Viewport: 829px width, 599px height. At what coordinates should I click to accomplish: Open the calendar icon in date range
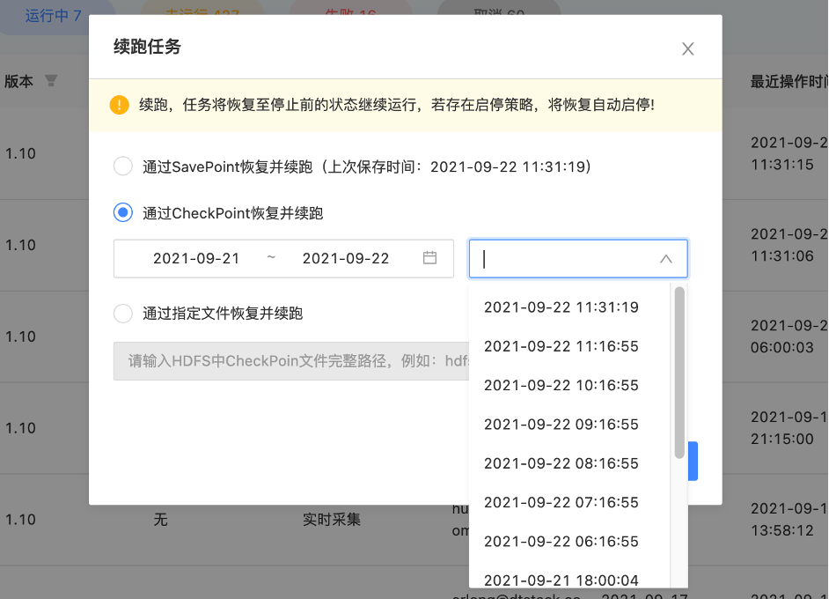429,258
